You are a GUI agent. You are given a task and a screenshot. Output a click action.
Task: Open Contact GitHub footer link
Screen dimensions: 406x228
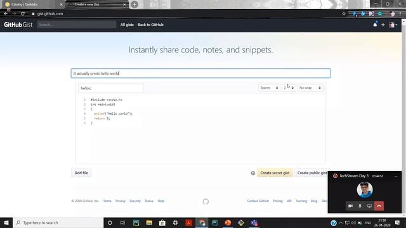pyautogui.click(x=258, y=201)
